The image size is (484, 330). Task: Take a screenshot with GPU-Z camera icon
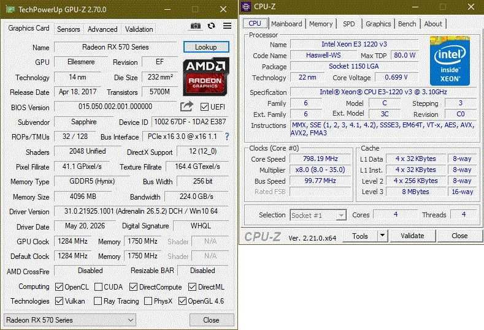click(196, 26)
